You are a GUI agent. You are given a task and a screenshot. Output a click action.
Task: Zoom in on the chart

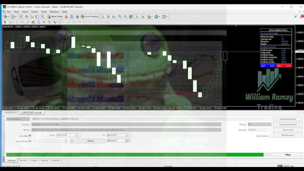coord(120,17)
